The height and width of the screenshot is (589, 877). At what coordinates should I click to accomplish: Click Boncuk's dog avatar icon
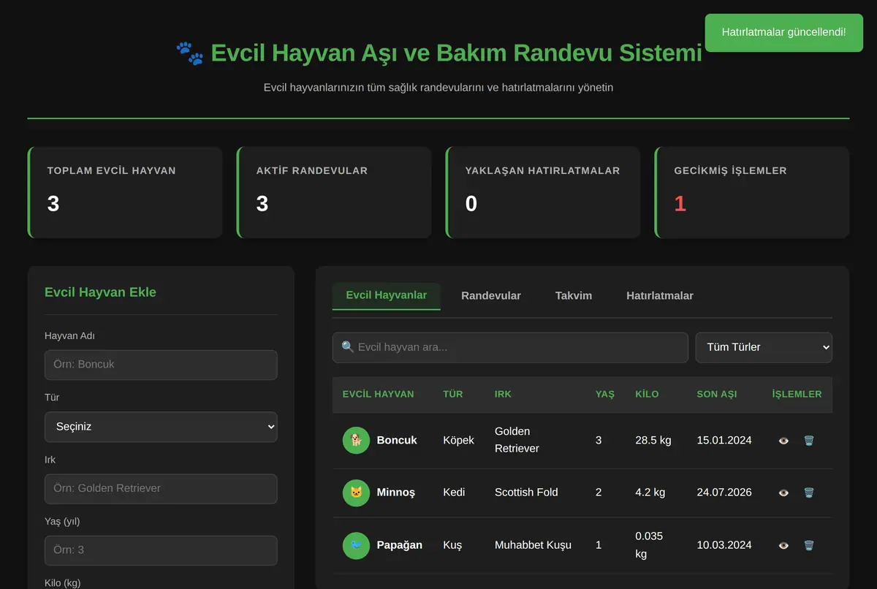(x=356, y=440)
